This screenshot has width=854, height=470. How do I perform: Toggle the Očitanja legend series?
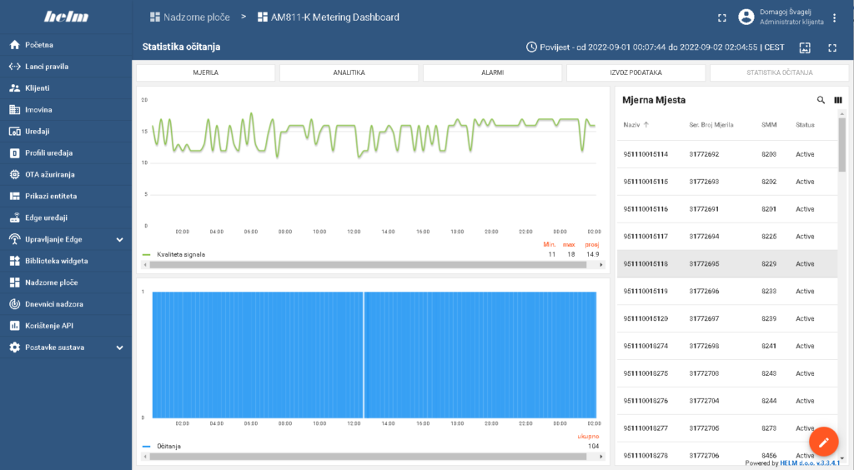[168, 447]
